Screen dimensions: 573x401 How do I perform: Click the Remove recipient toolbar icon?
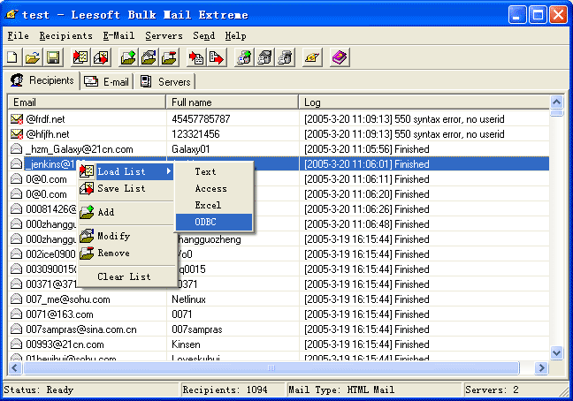(169, 57)
